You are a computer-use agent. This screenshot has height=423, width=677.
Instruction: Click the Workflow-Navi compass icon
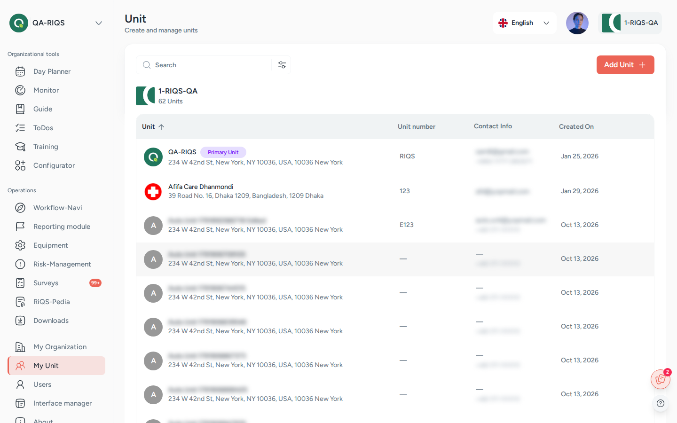[20, 208]
